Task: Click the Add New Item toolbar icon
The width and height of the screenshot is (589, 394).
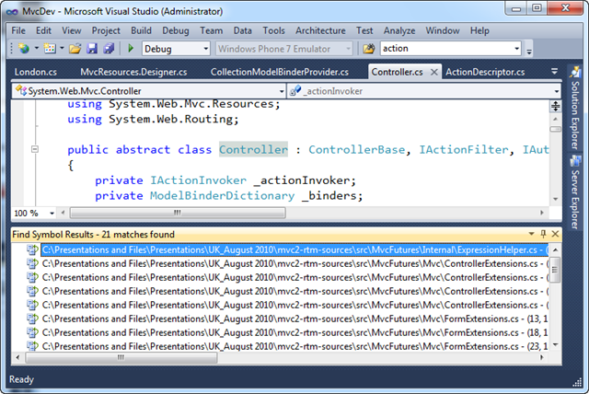Action: coord(50,49)
